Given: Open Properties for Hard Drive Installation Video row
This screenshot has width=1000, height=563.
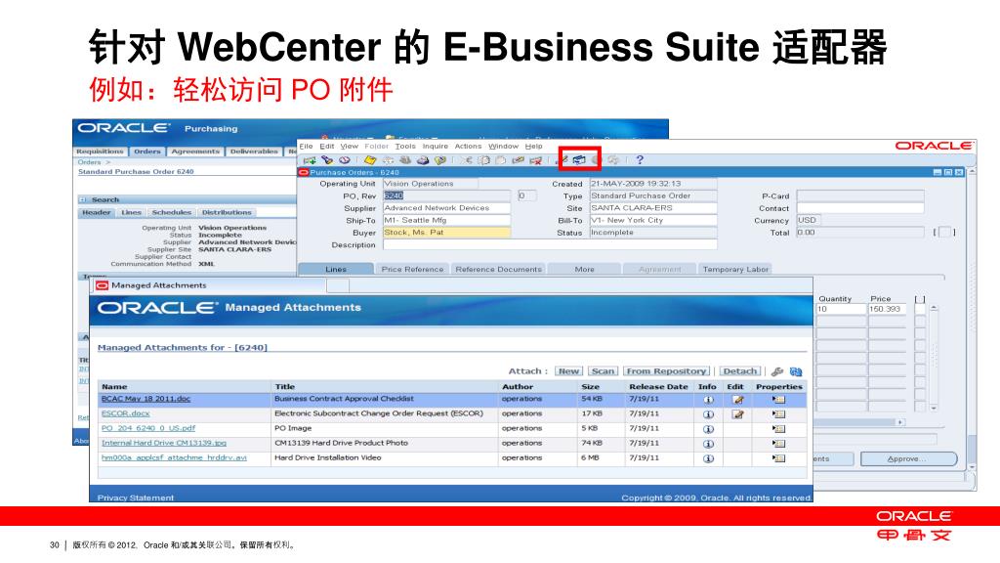Looking at the screenshot, I should point(778,458).
